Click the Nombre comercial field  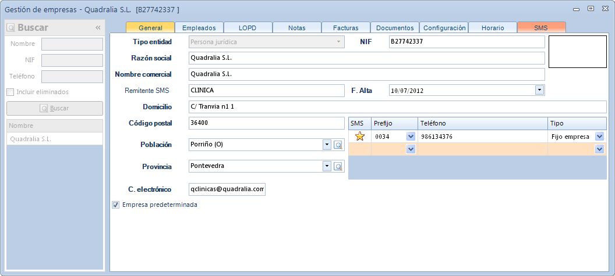(x=367, y=74)
